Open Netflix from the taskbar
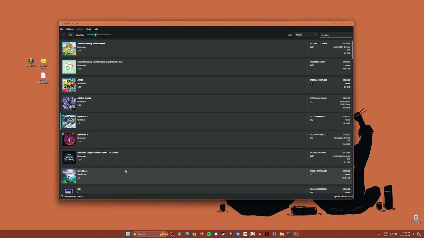Viewport: 424px width, 238px height. pos(267,234)
